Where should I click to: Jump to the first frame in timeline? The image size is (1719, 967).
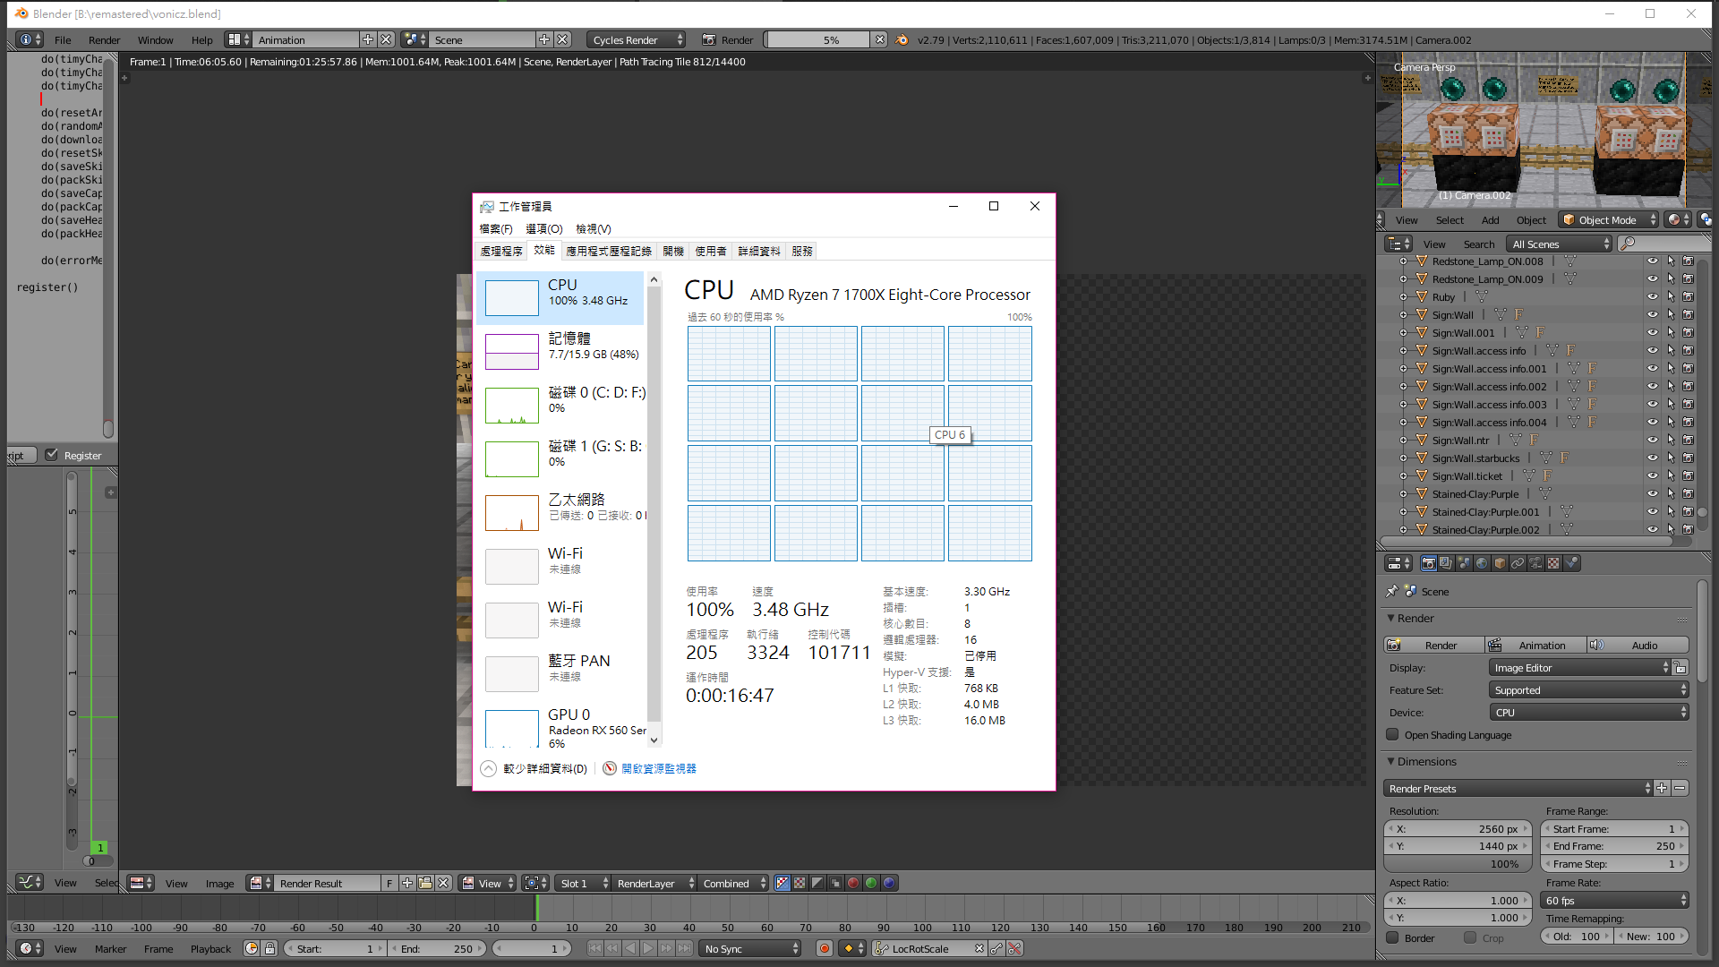594,949
